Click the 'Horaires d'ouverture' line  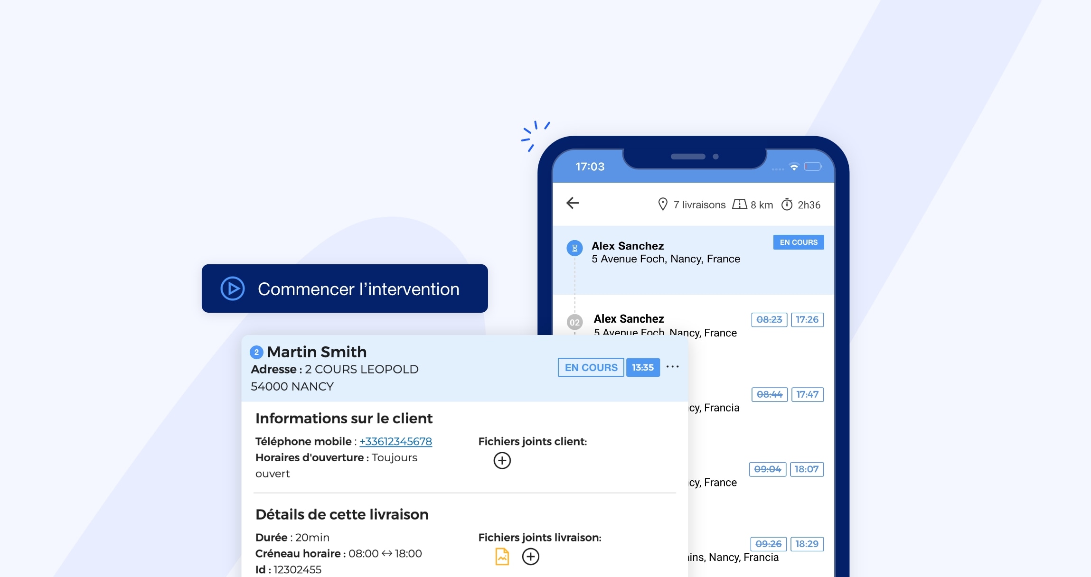click(336, 465)
